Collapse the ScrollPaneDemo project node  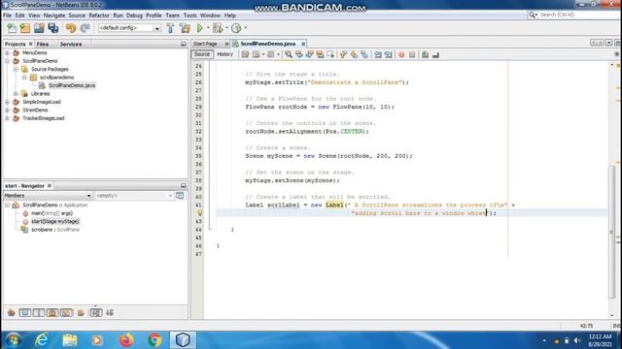coord(7,61)
